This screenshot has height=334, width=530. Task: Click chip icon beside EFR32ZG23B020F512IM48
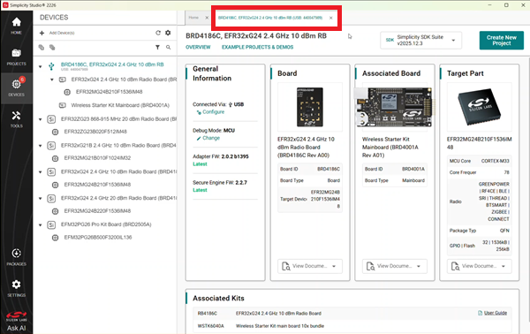tap(55, 132)
